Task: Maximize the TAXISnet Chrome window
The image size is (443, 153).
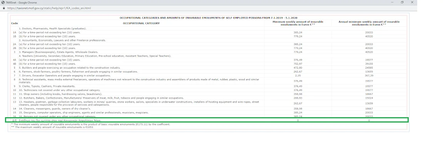Action: click(402, 2)
